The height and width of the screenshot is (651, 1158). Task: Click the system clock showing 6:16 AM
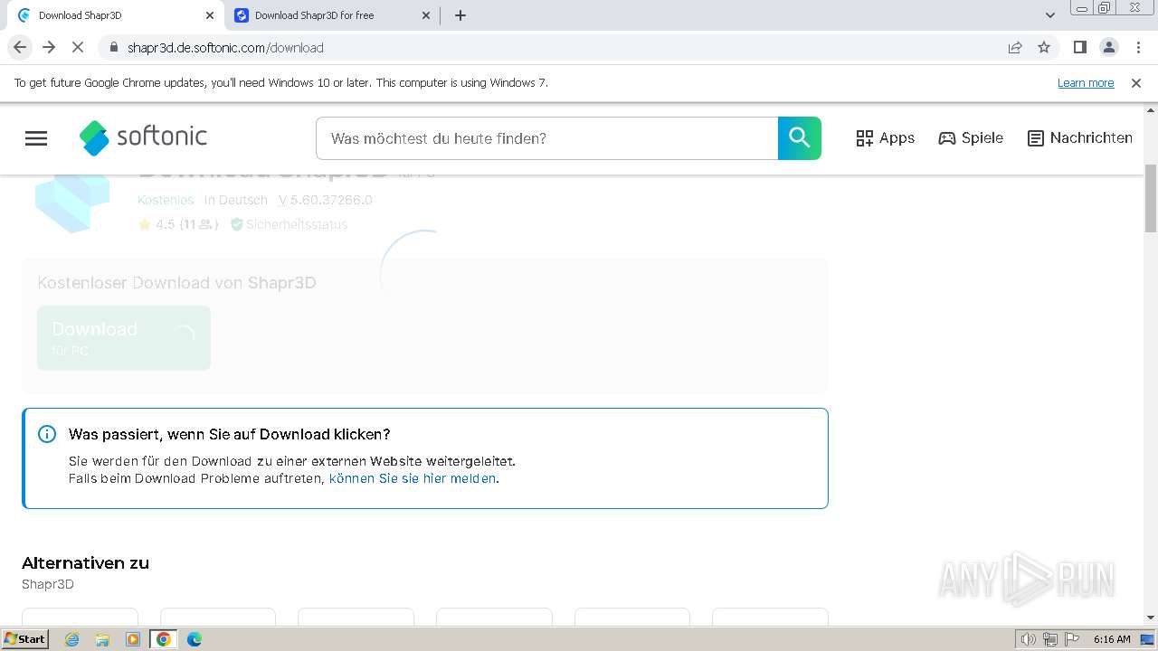(1112, 639)
